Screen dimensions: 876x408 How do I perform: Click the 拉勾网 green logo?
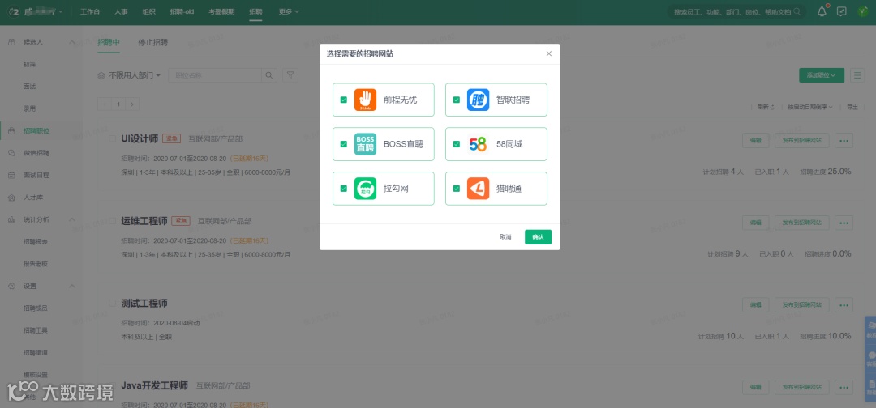[x=365, y=189]
